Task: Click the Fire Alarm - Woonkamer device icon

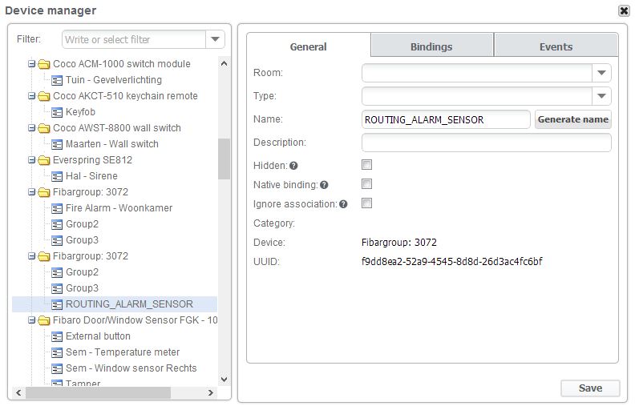Action: click(57, 208)
